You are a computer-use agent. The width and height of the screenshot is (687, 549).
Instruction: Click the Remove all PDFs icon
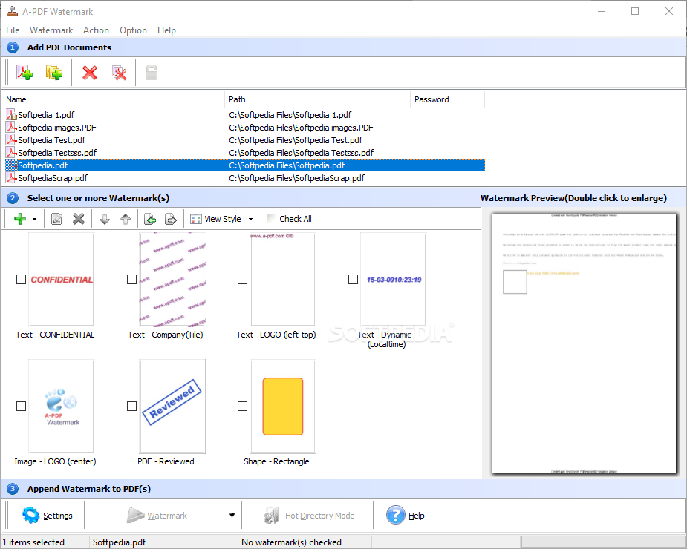[x=119, y=73]
